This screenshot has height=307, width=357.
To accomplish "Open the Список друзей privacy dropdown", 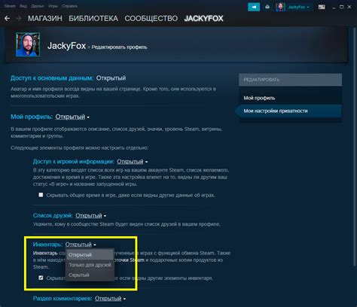I will (91, 215).
